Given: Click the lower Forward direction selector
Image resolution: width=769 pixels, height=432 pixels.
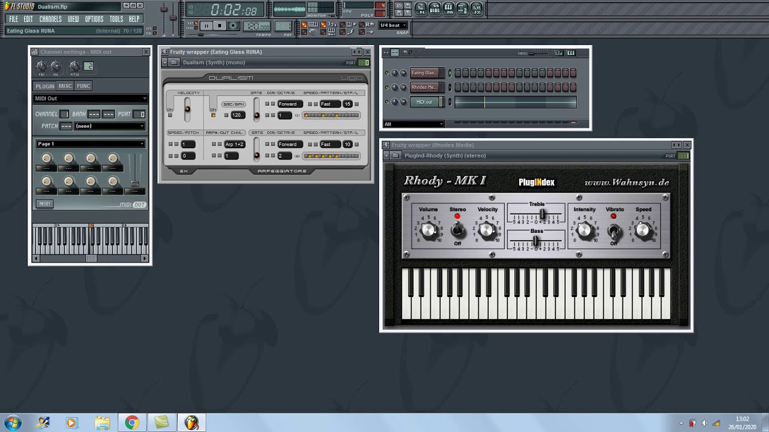Looking at the screenshot, I should tap(290, 144).
